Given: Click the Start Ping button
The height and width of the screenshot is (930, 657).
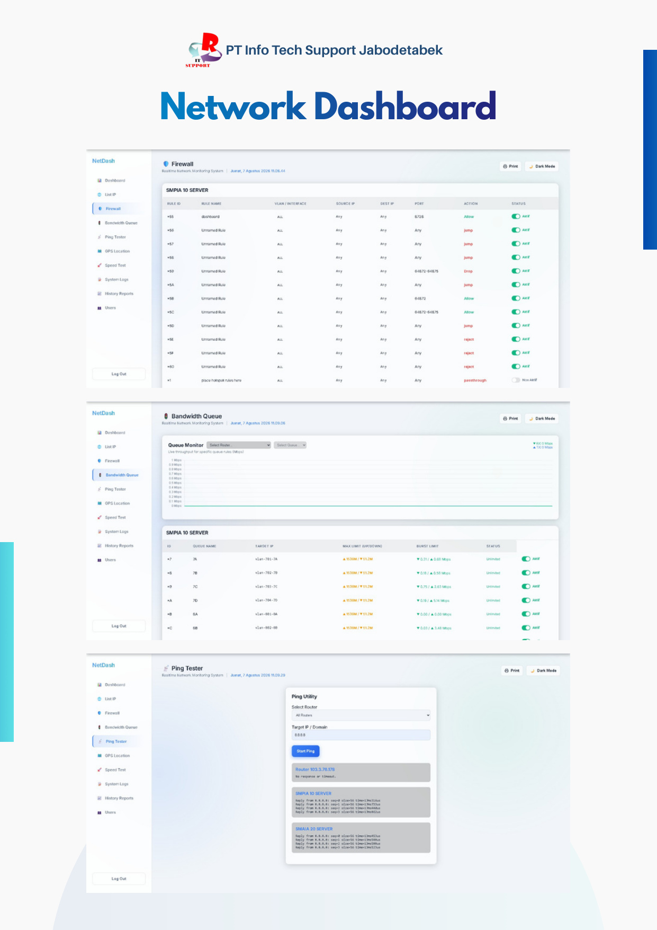Looking at the screenshot, I should click(305, 751).
